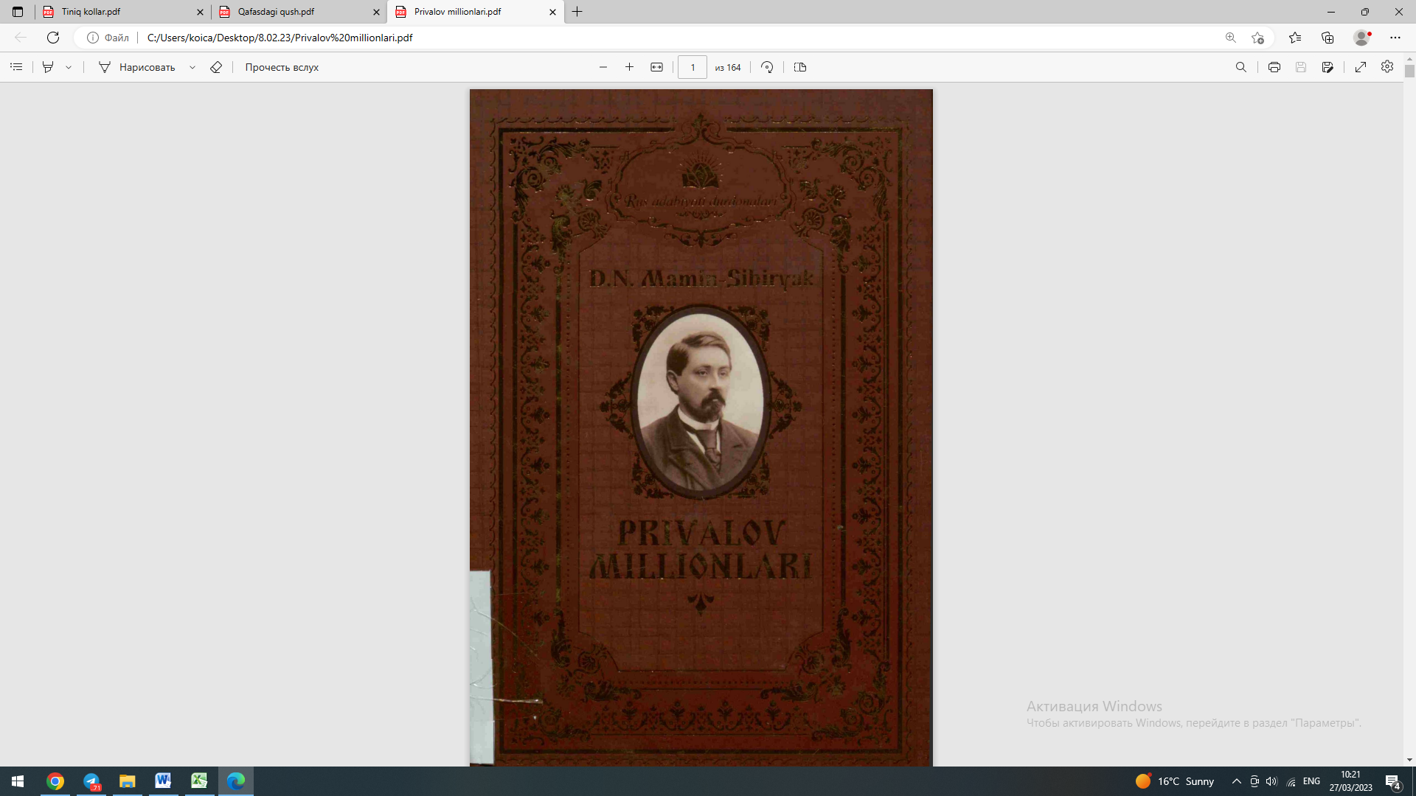1416x796 pixels.
Task: Search within the PDF document
Action: 1241,67
